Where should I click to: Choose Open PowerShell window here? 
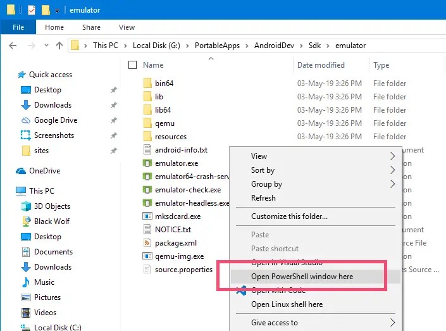tap(316, 277)
